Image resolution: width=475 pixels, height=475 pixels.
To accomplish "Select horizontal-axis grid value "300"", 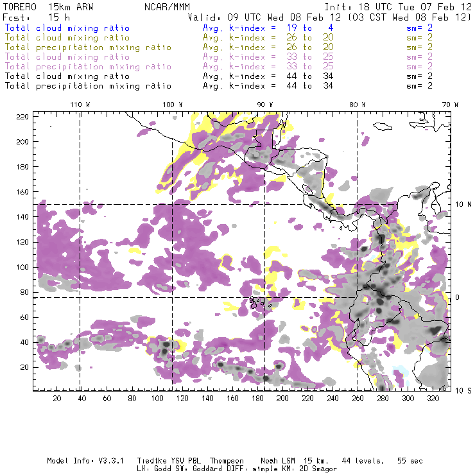I will [408, 399].
